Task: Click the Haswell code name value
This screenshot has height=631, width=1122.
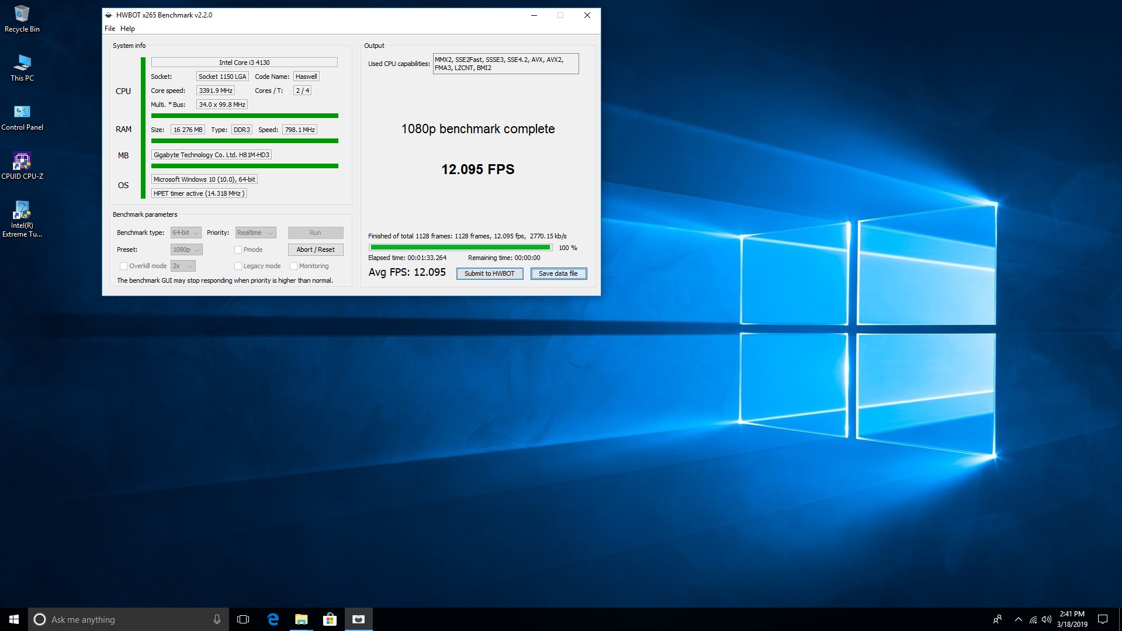Action: [306, 77]
